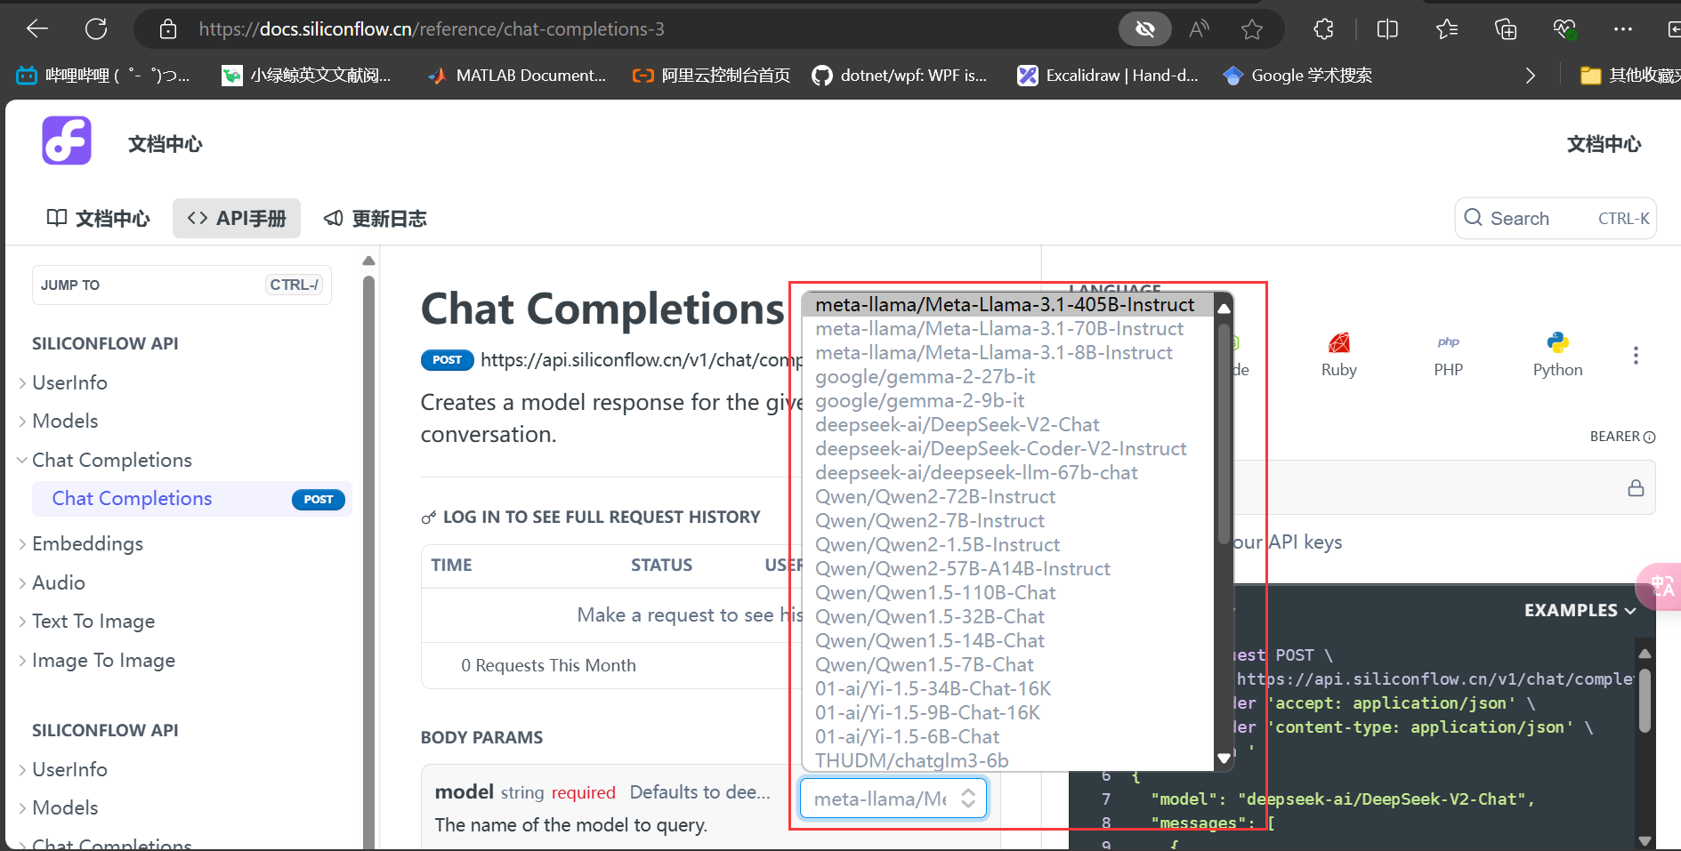This screenshot has height=851, width=1681.
Task: Open browser settings ellipsis menu
Action: tap(1623, 29)
